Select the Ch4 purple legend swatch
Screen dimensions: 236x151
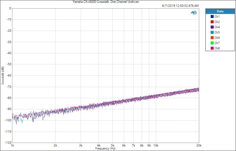[212, 27]
